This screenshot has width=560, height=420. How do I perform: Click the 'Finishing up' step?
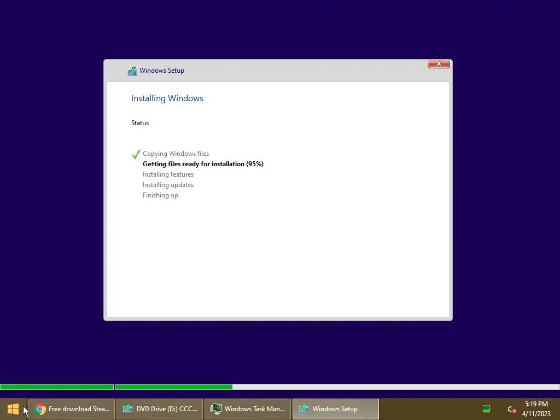click(x=160, y=195)
